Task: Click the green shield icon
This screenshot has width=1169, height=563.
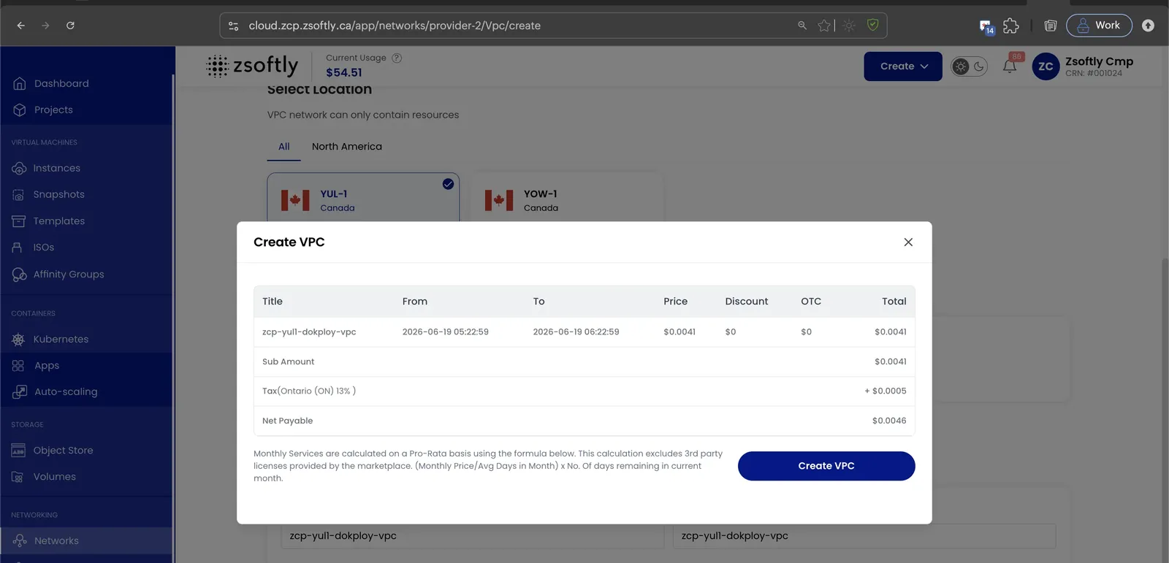Action: point(872,25)
